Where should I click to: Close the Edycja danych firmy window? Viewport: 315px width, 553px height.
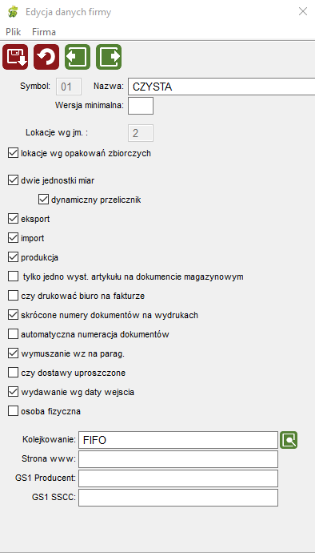[x=303, y=12]
